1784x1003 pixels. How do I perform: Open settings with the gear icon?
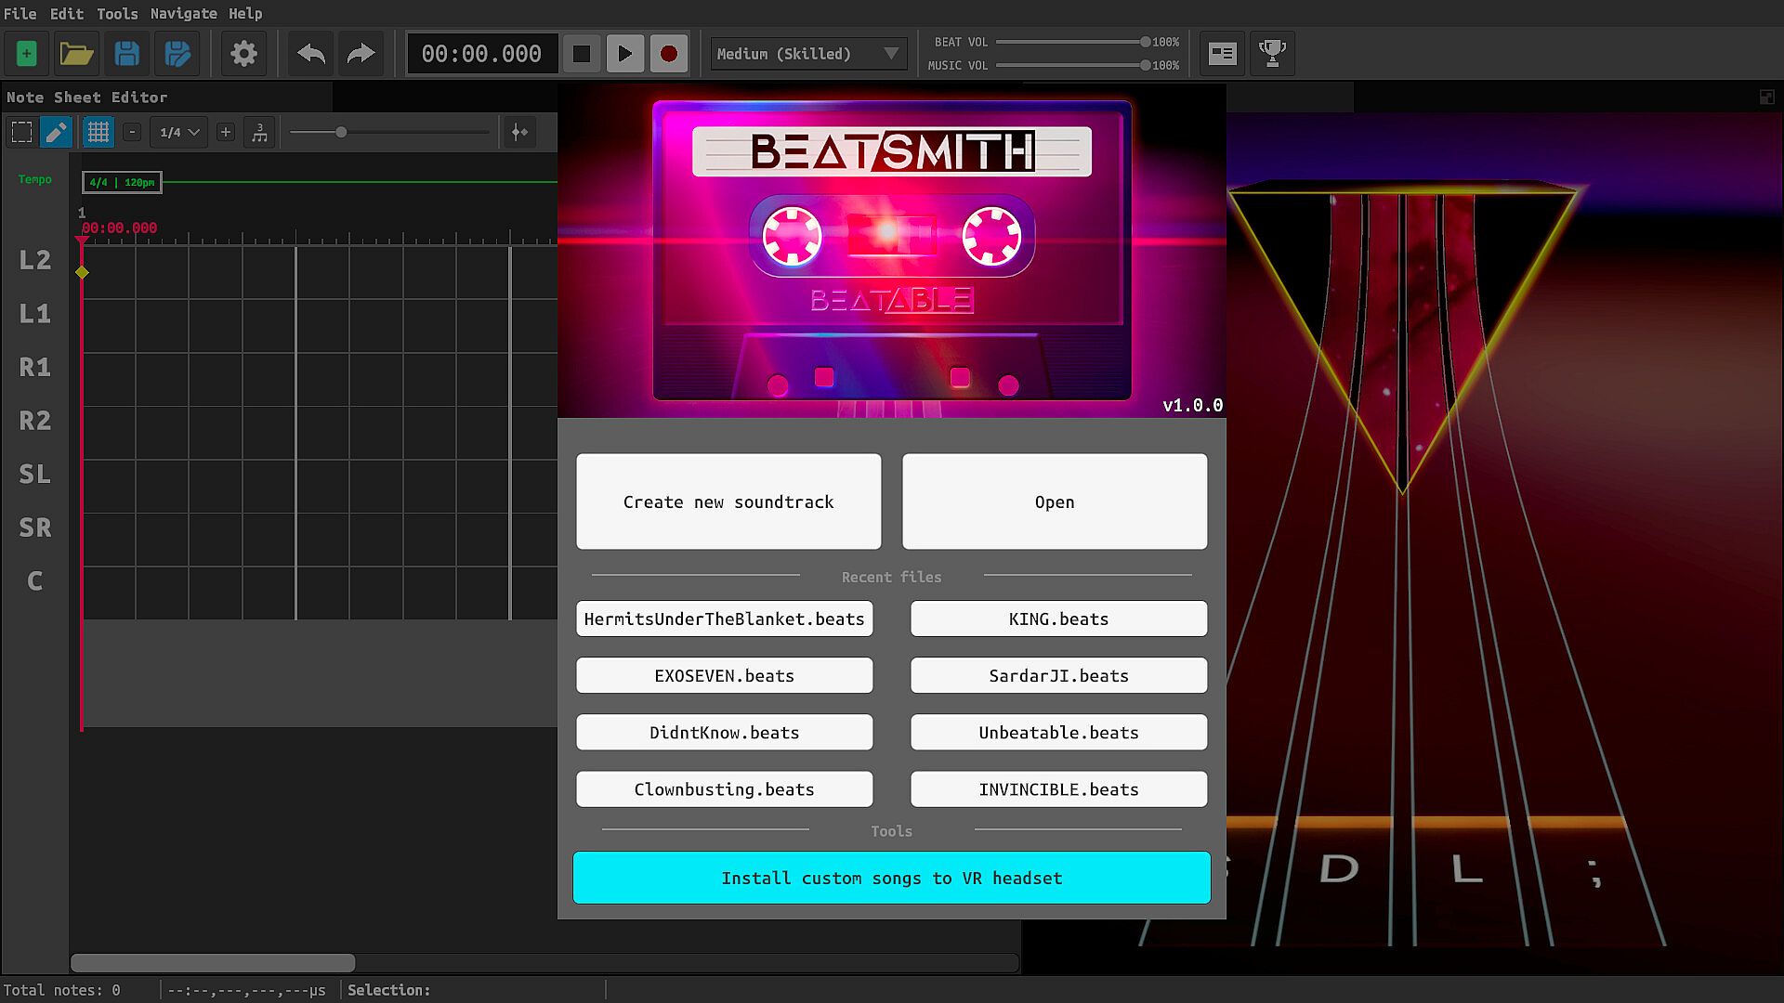tap(243, 54)
